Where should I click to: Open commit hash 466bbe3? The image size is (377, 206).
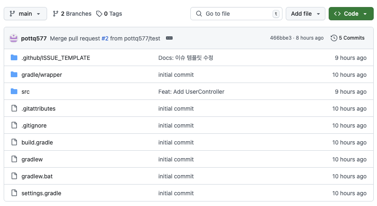click(x=281, y=38)
